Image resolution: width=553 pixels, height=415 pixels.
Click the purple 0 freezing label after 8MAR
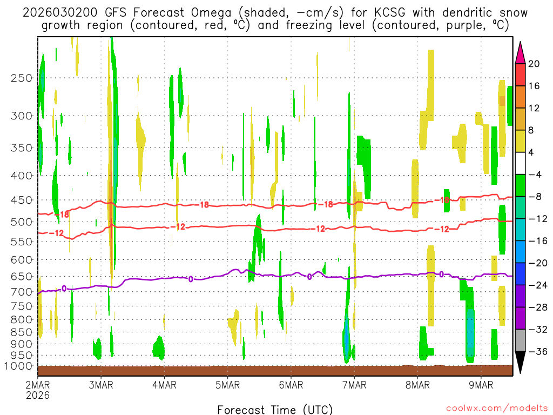[441, 274]
